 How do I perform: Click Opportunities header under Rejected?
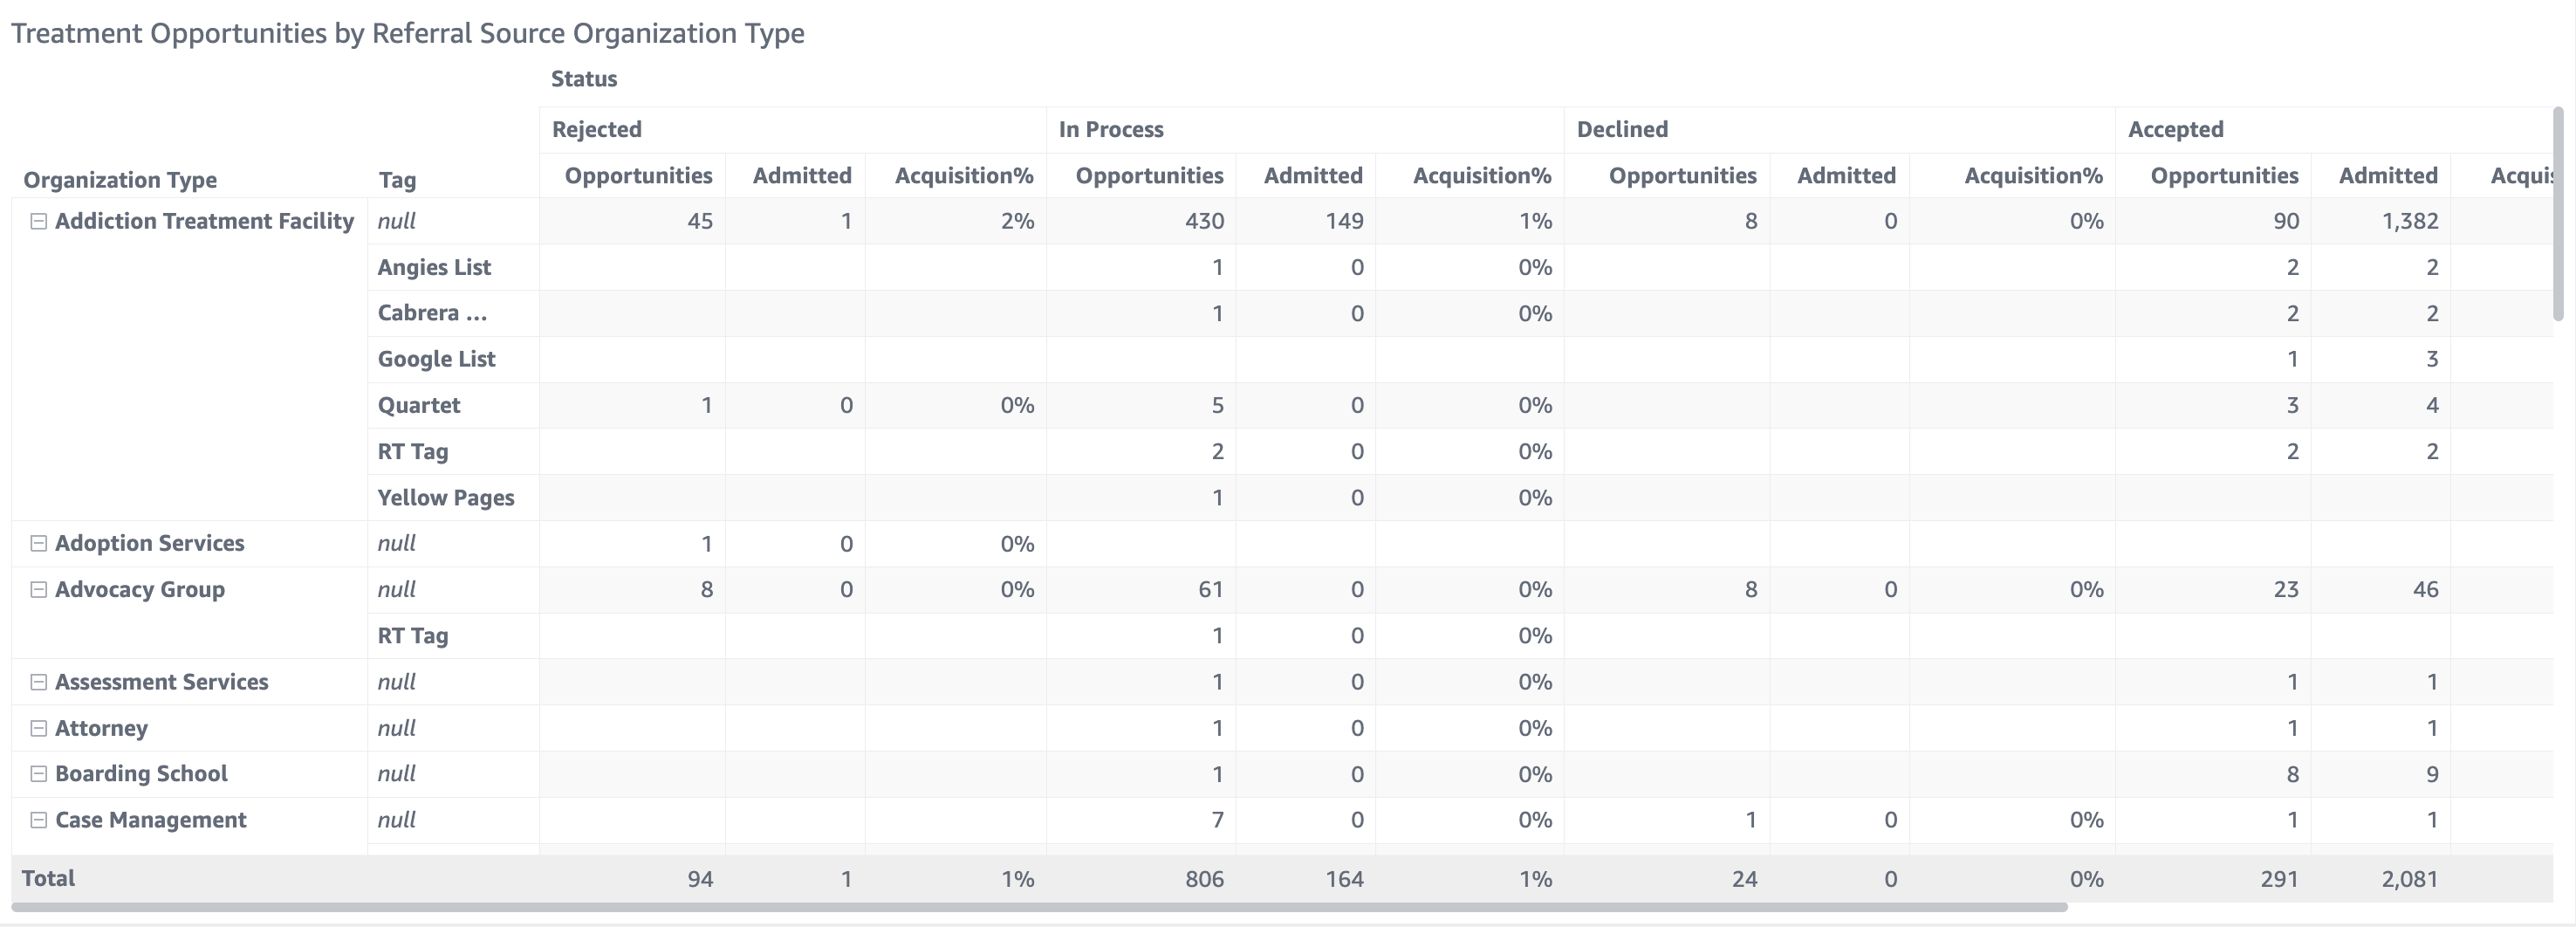click(x=638, y=176)
